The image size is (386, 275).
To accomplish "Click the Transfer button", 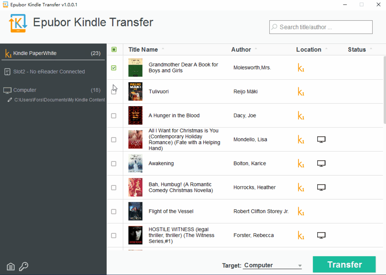I will 344,264.
